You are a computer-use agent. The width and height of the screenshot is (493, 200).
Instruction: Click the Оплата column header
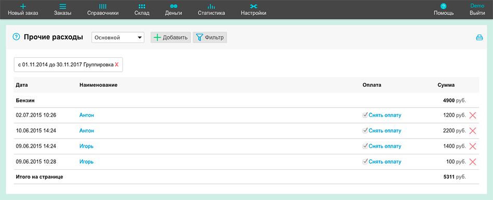pyautogui.click(x=372, y=85)
